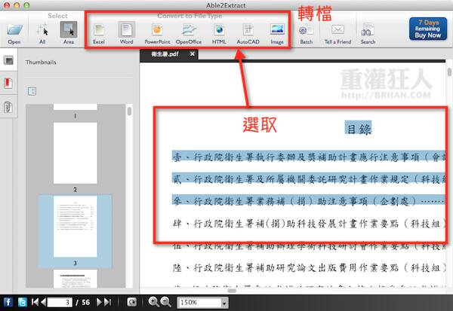Viewport: 453px width, 311px height.
Task: Click the page number field
Action: coord(60,303)
